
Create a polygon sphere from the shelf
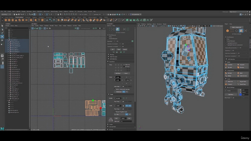coord(6,20)
